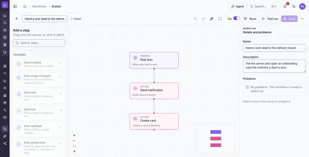Open the share nodes icon in the sidebar

click(x=5, y=143)
